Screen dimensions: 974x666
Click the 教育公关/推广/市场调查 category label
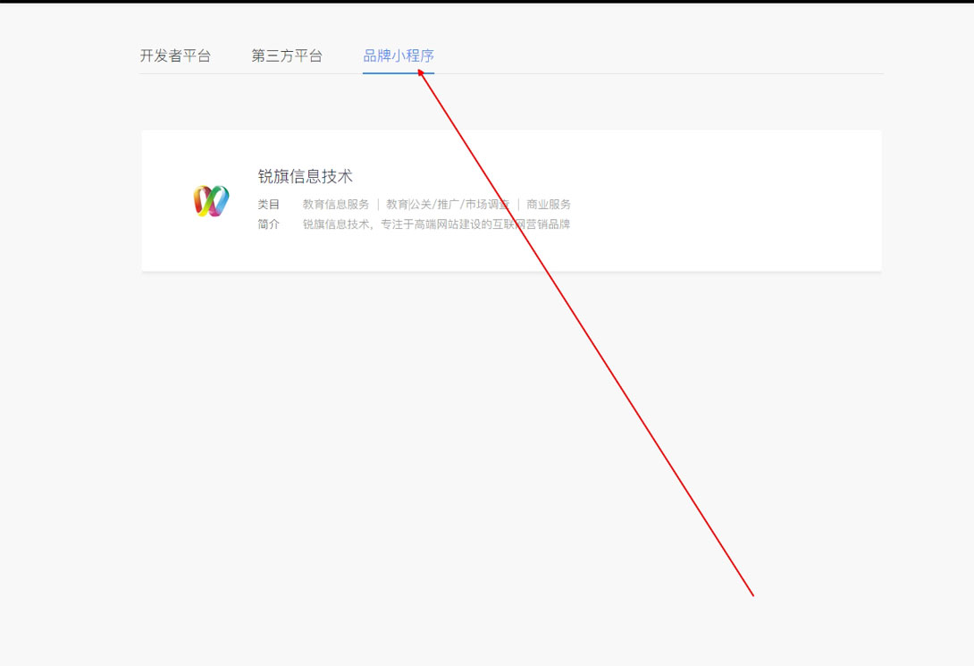(x=447, y=203)
